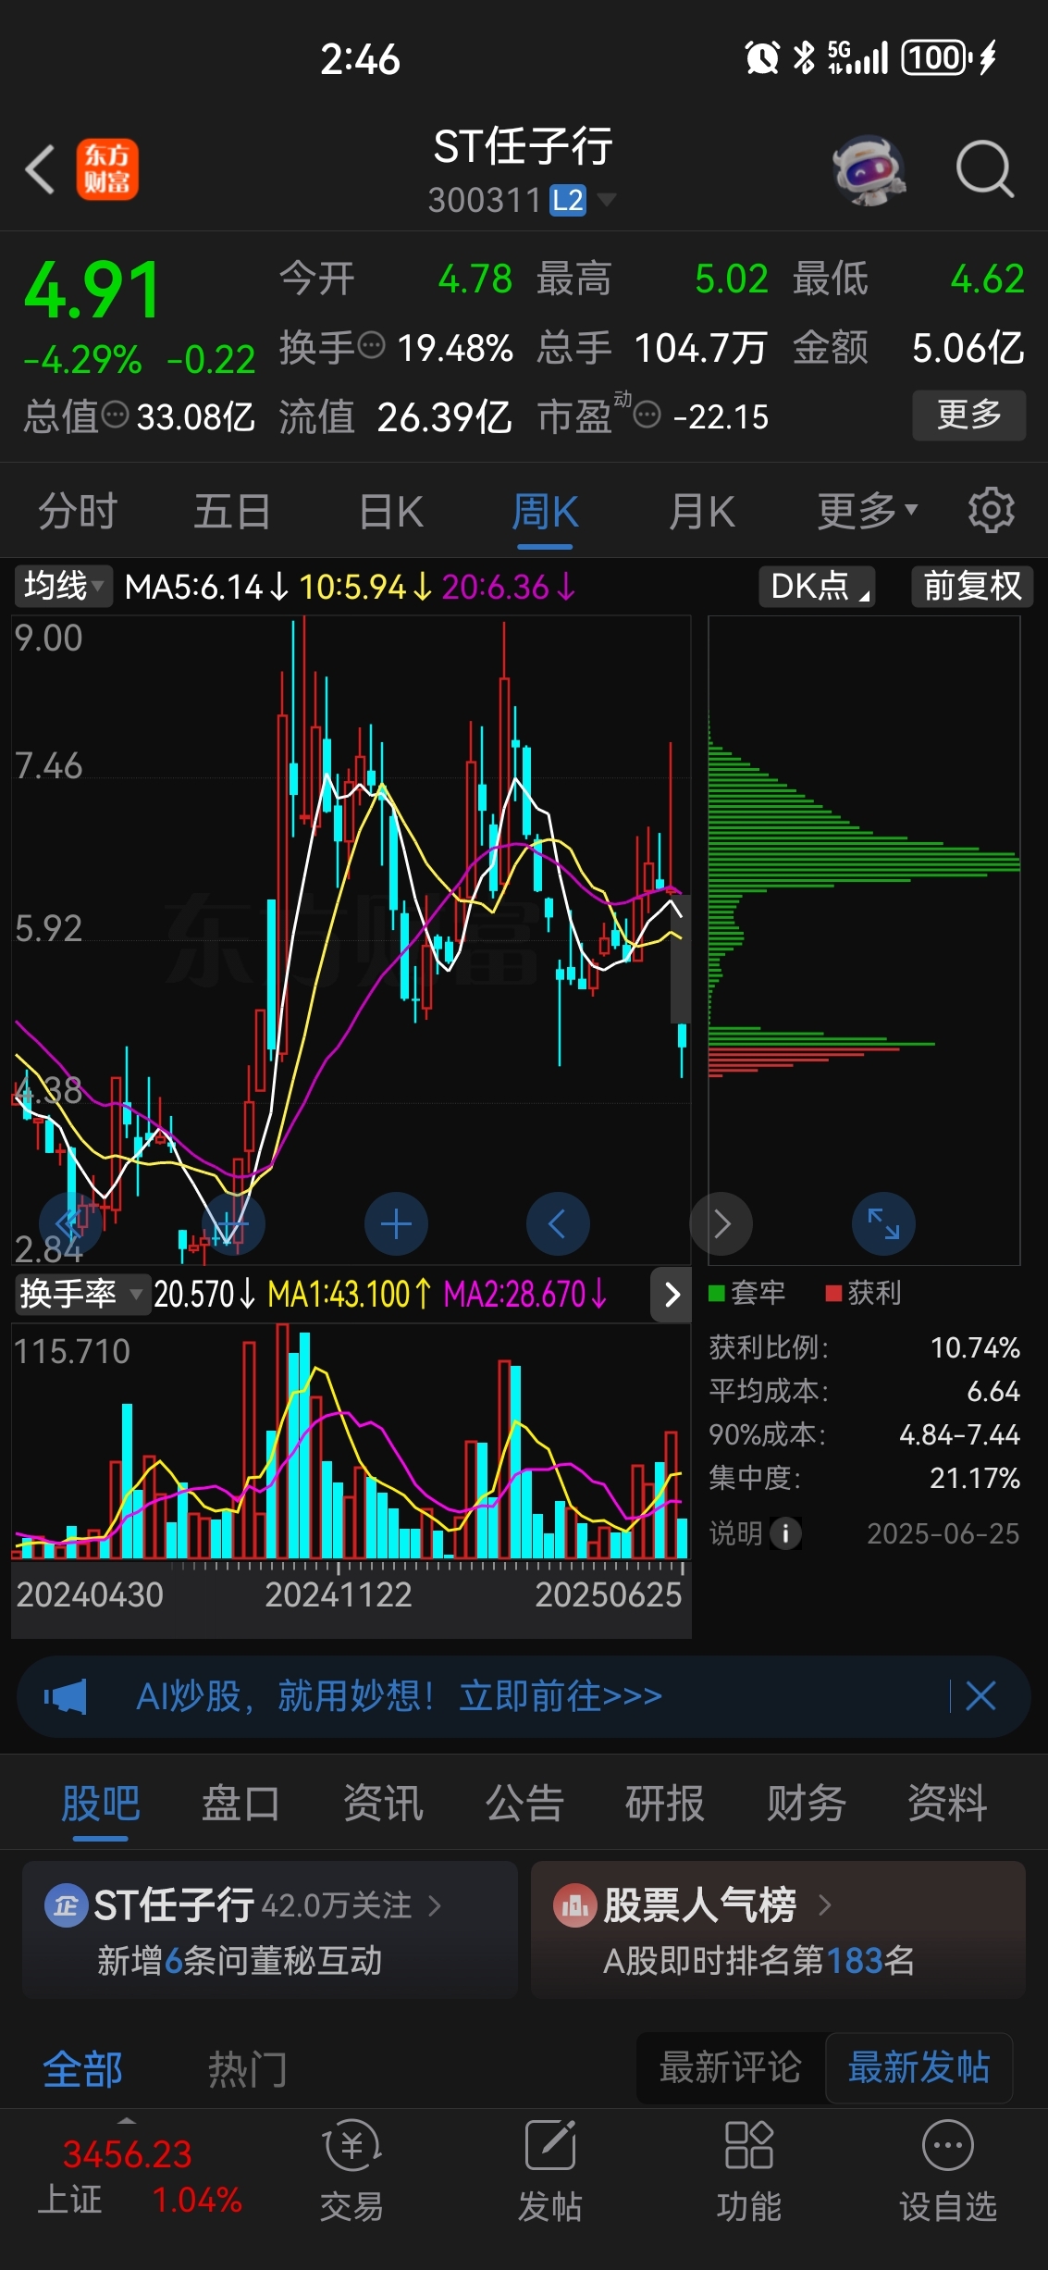Switch to 五日 chart tab
The width and height of the screenshot is (1048, 2270).
coord(231,511)
